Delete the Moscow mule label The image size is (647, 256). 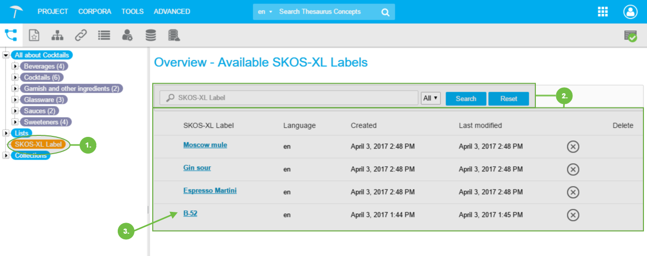point(573,147)
